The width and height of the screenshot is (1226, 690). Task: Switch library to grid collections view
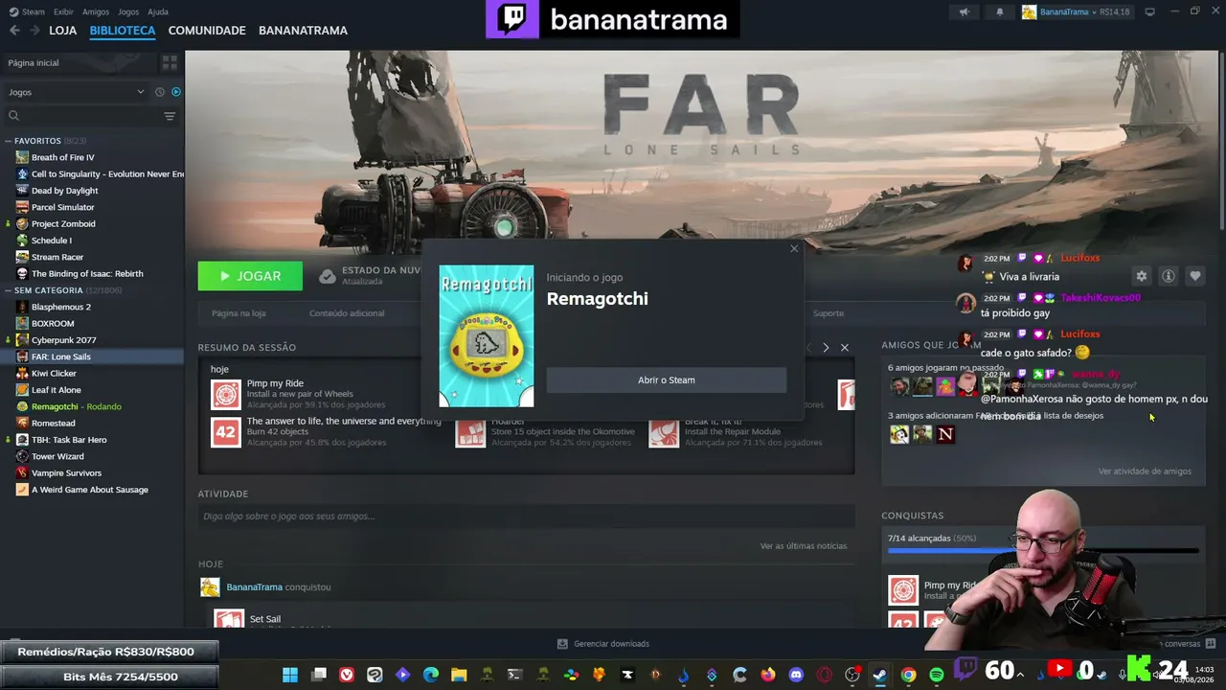coord(170,62)
